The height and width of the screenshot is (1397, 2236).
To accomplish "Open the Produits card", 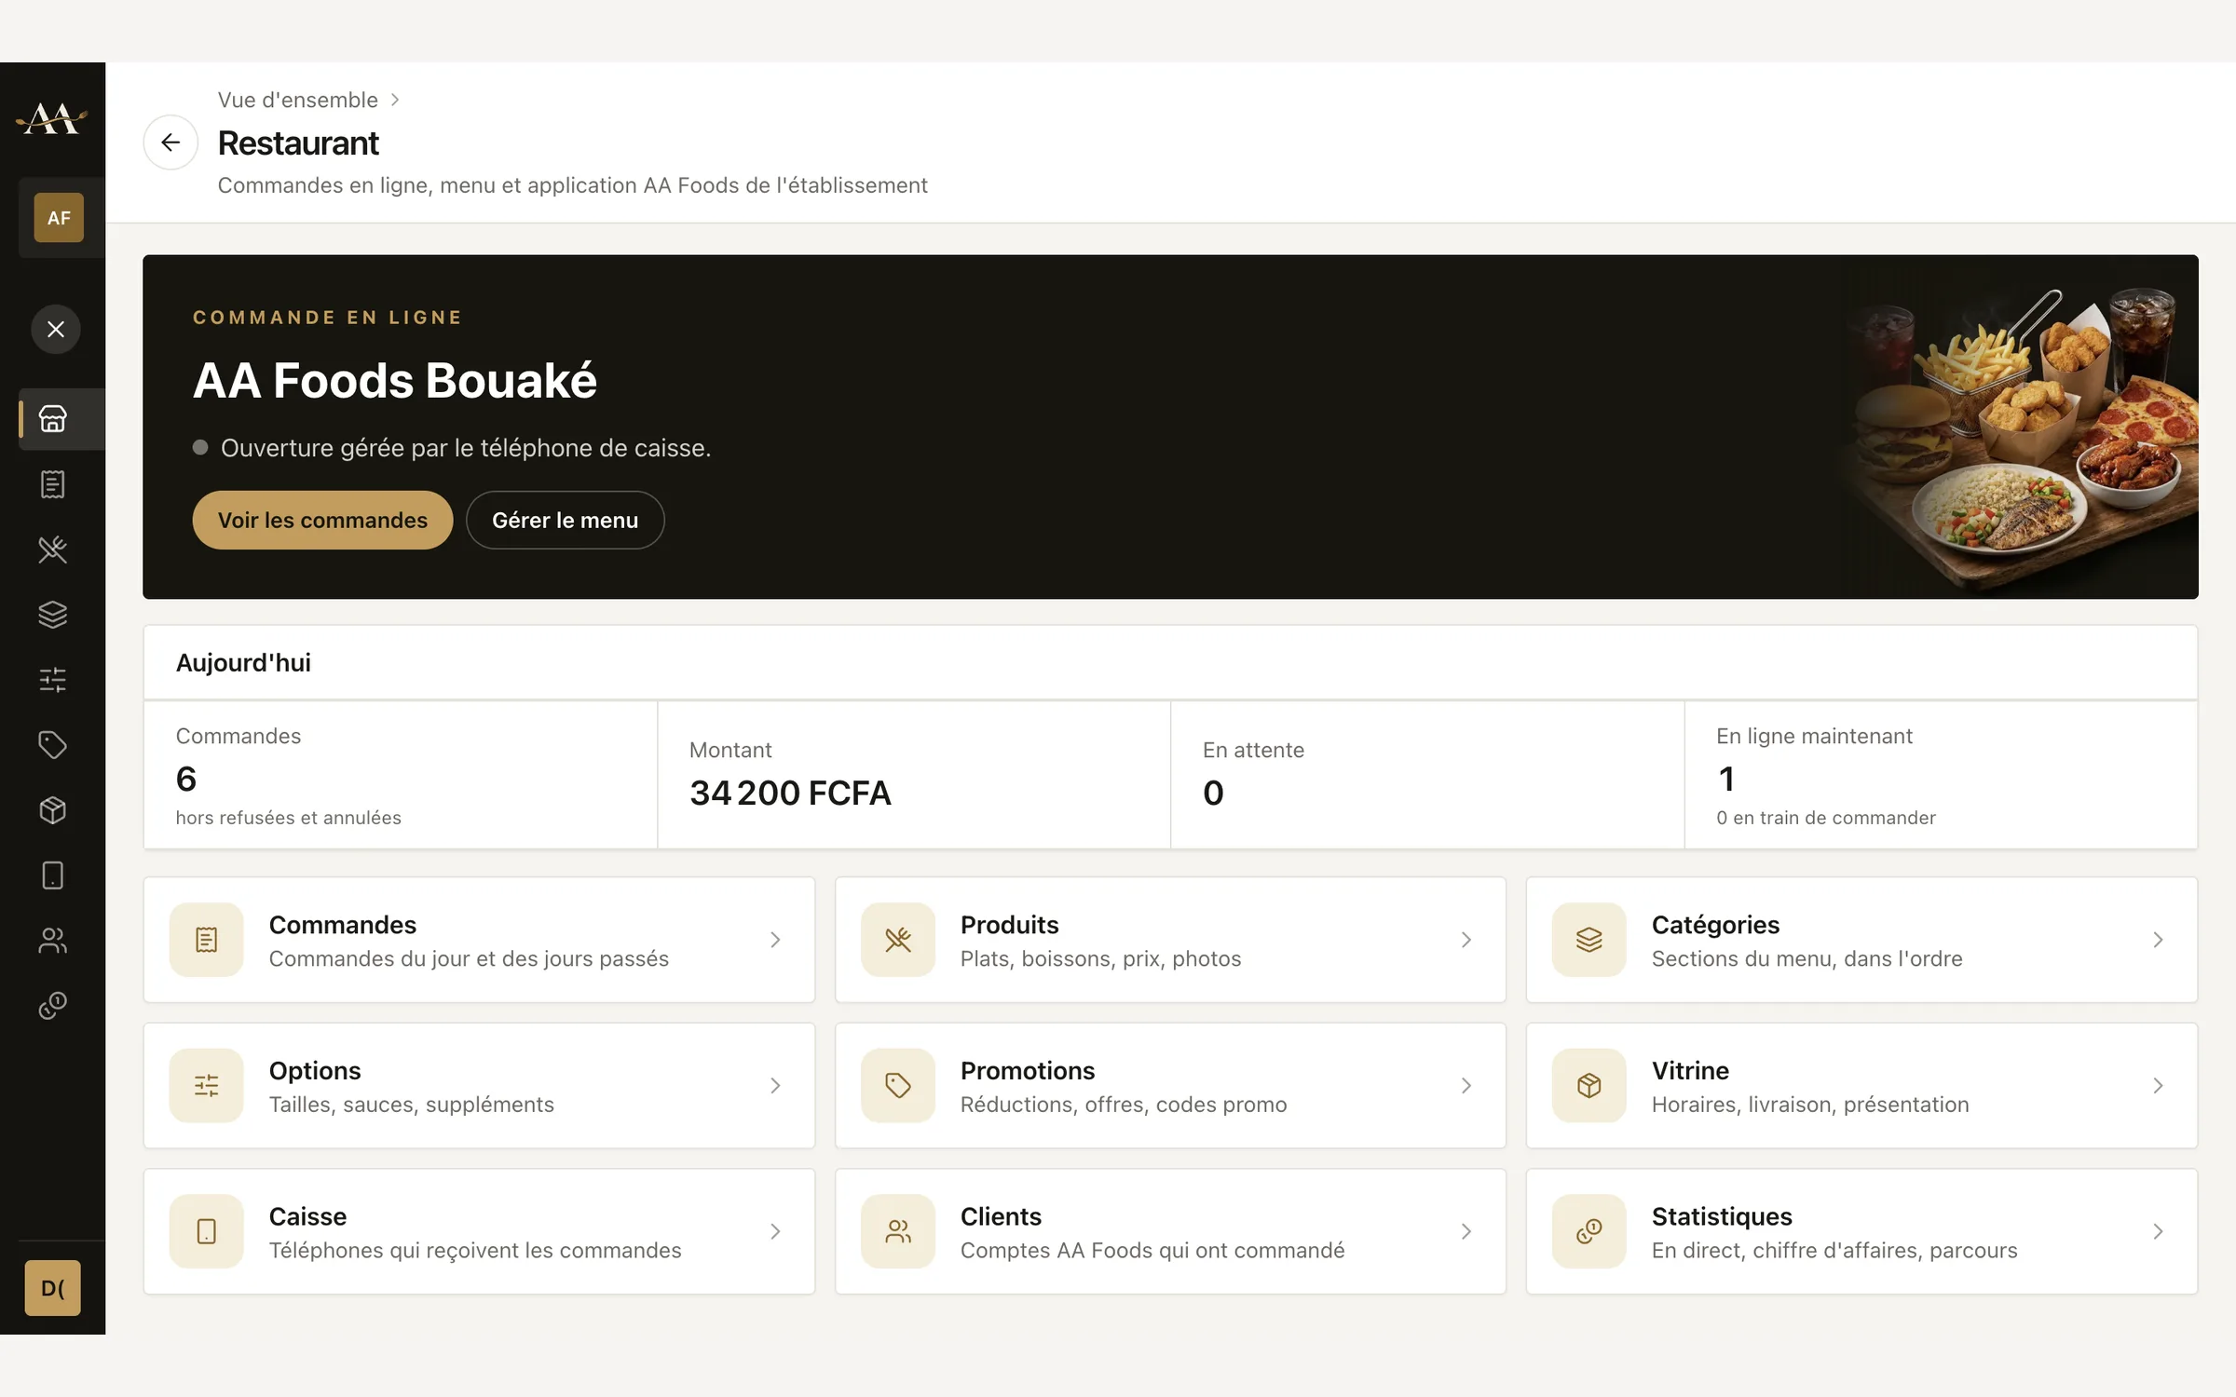I will [1170, 940].
